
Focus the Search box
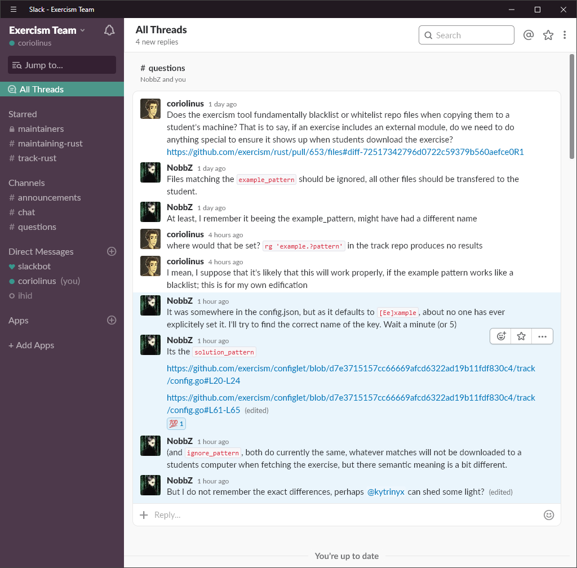tap(466, 35)
